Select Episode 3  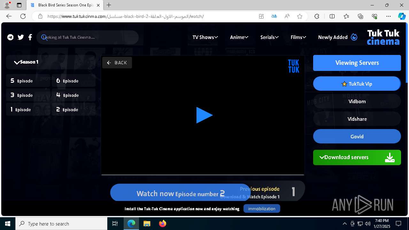[28, 95]
